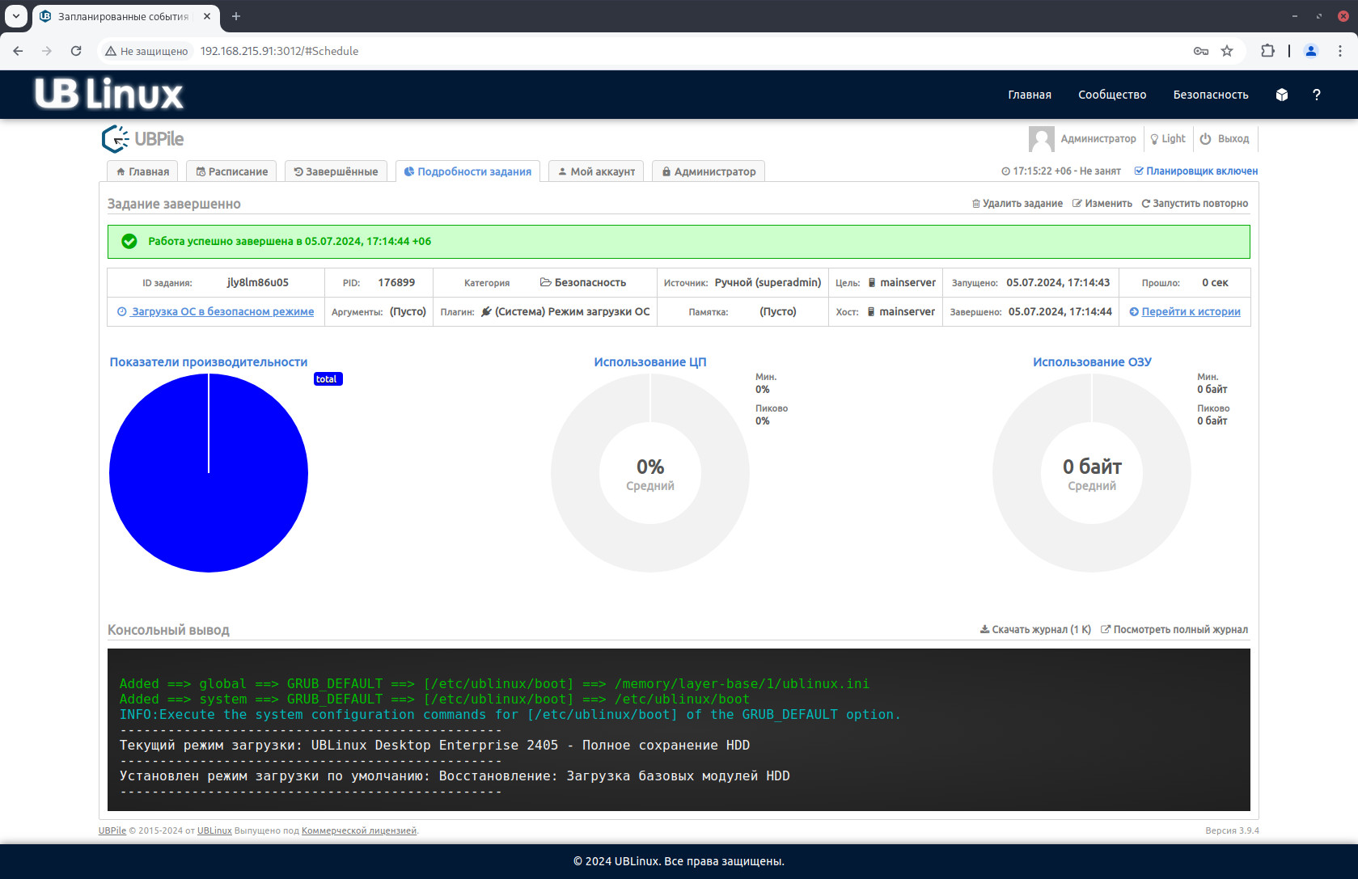Click the Показатели производительности heading

[x=209, y=362]
